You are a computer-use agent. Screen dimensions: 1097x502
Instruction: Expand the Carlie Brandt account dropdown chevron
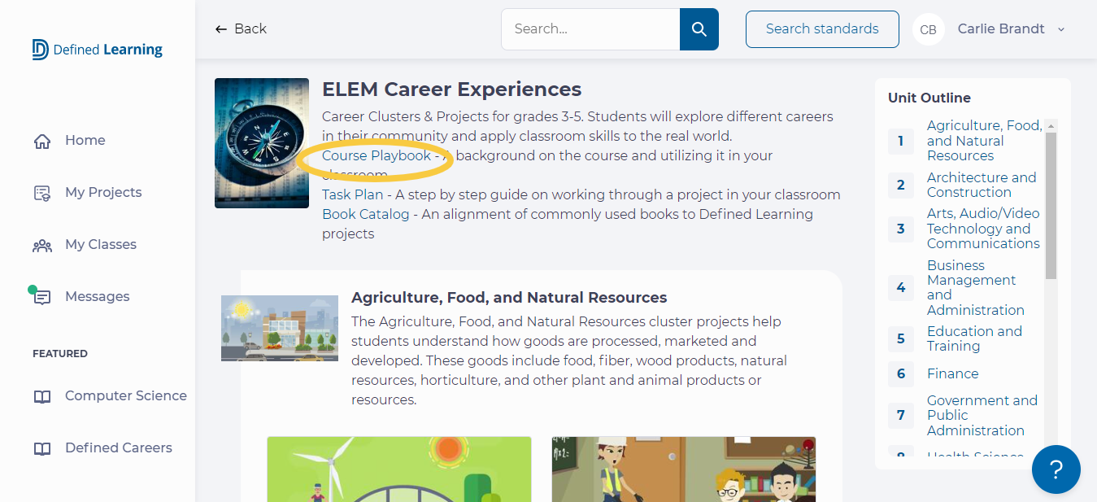coord(1061,29)
